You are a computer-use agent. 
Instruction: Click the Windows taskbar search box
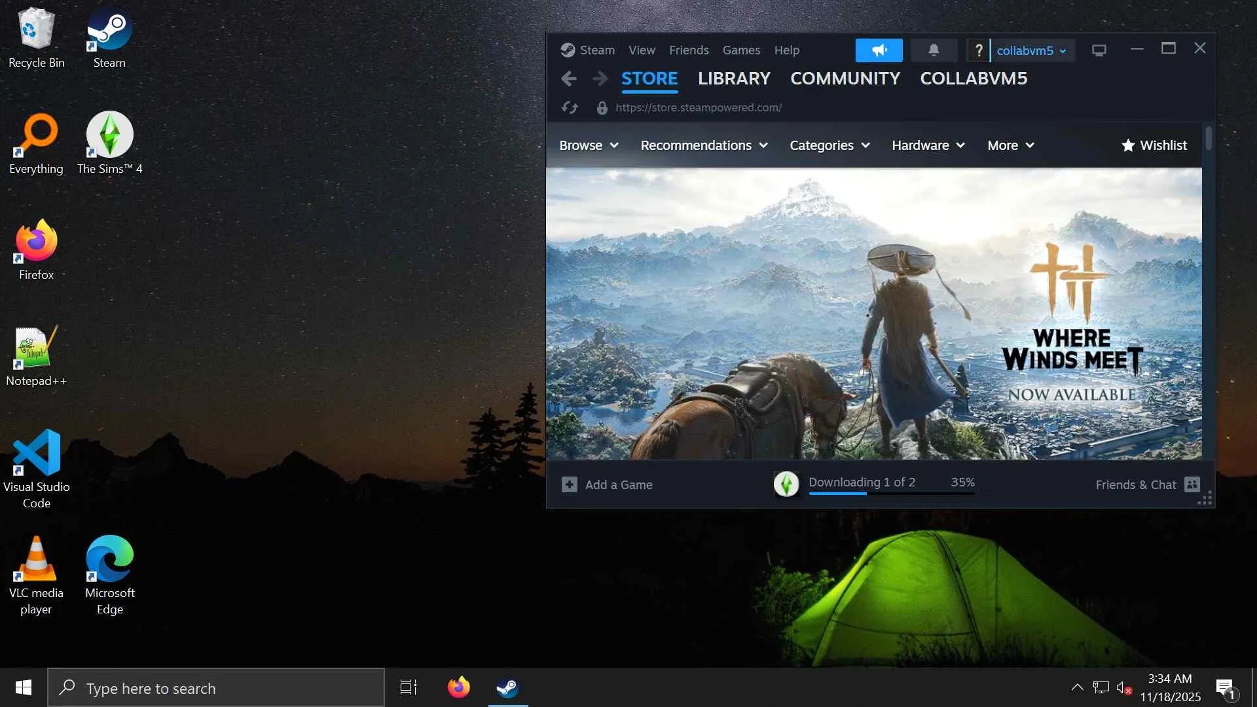point(216,688)
